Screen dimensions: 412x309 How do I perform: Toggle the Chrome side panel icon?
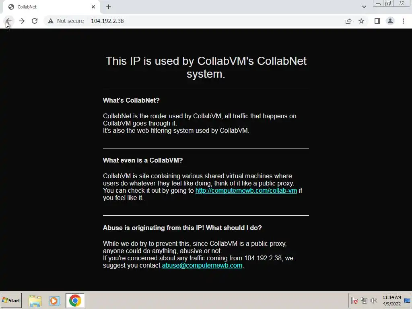tap(377, 21)
